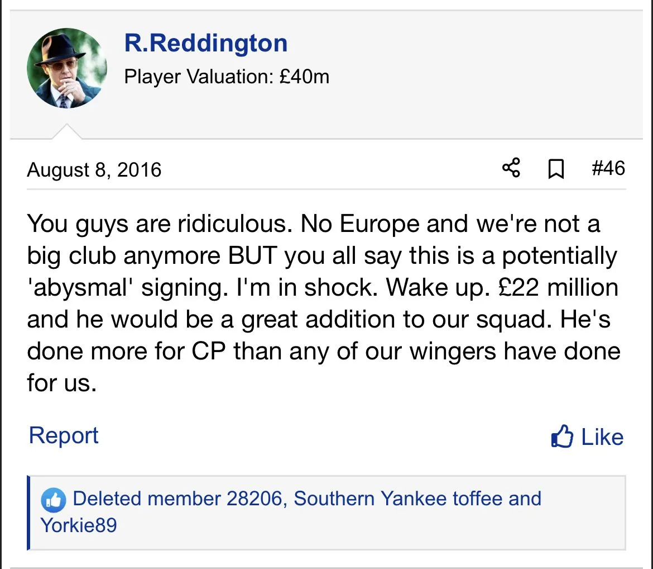This screenshot has width=653, height=569.
Task: Click the Player Valuation: £40m text
Action: (227, 76)
